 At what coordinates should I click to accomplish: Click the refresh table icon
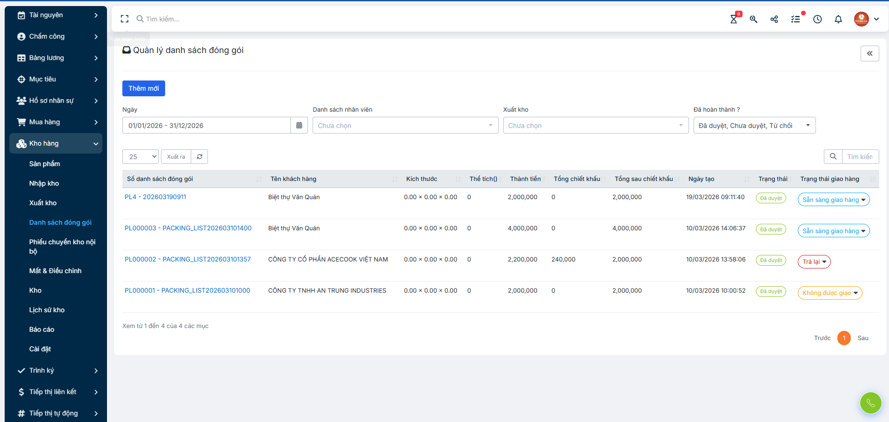[x=200, y=157]
